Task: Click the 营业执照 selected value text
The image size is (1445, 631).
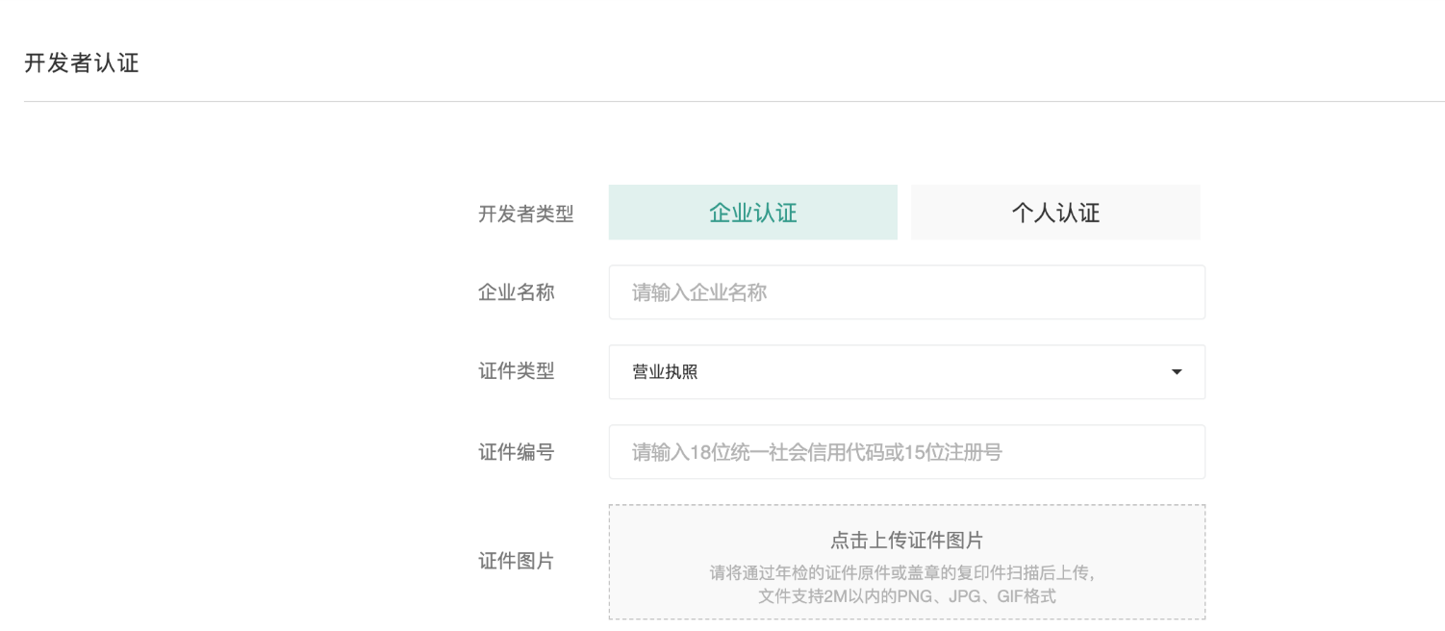Action: 665,372
